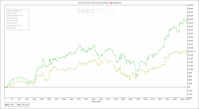Click the x-axis tick label 3,284
Image resolution: width=199 pixels, height=109 pixels.
(64, 99)
